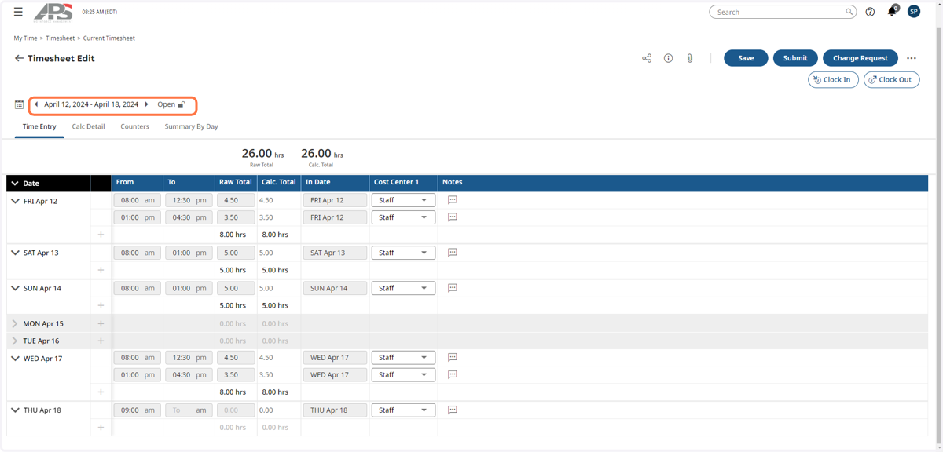Open the help question mark icon
943x452 pixels.
click(x=870, y=12)
